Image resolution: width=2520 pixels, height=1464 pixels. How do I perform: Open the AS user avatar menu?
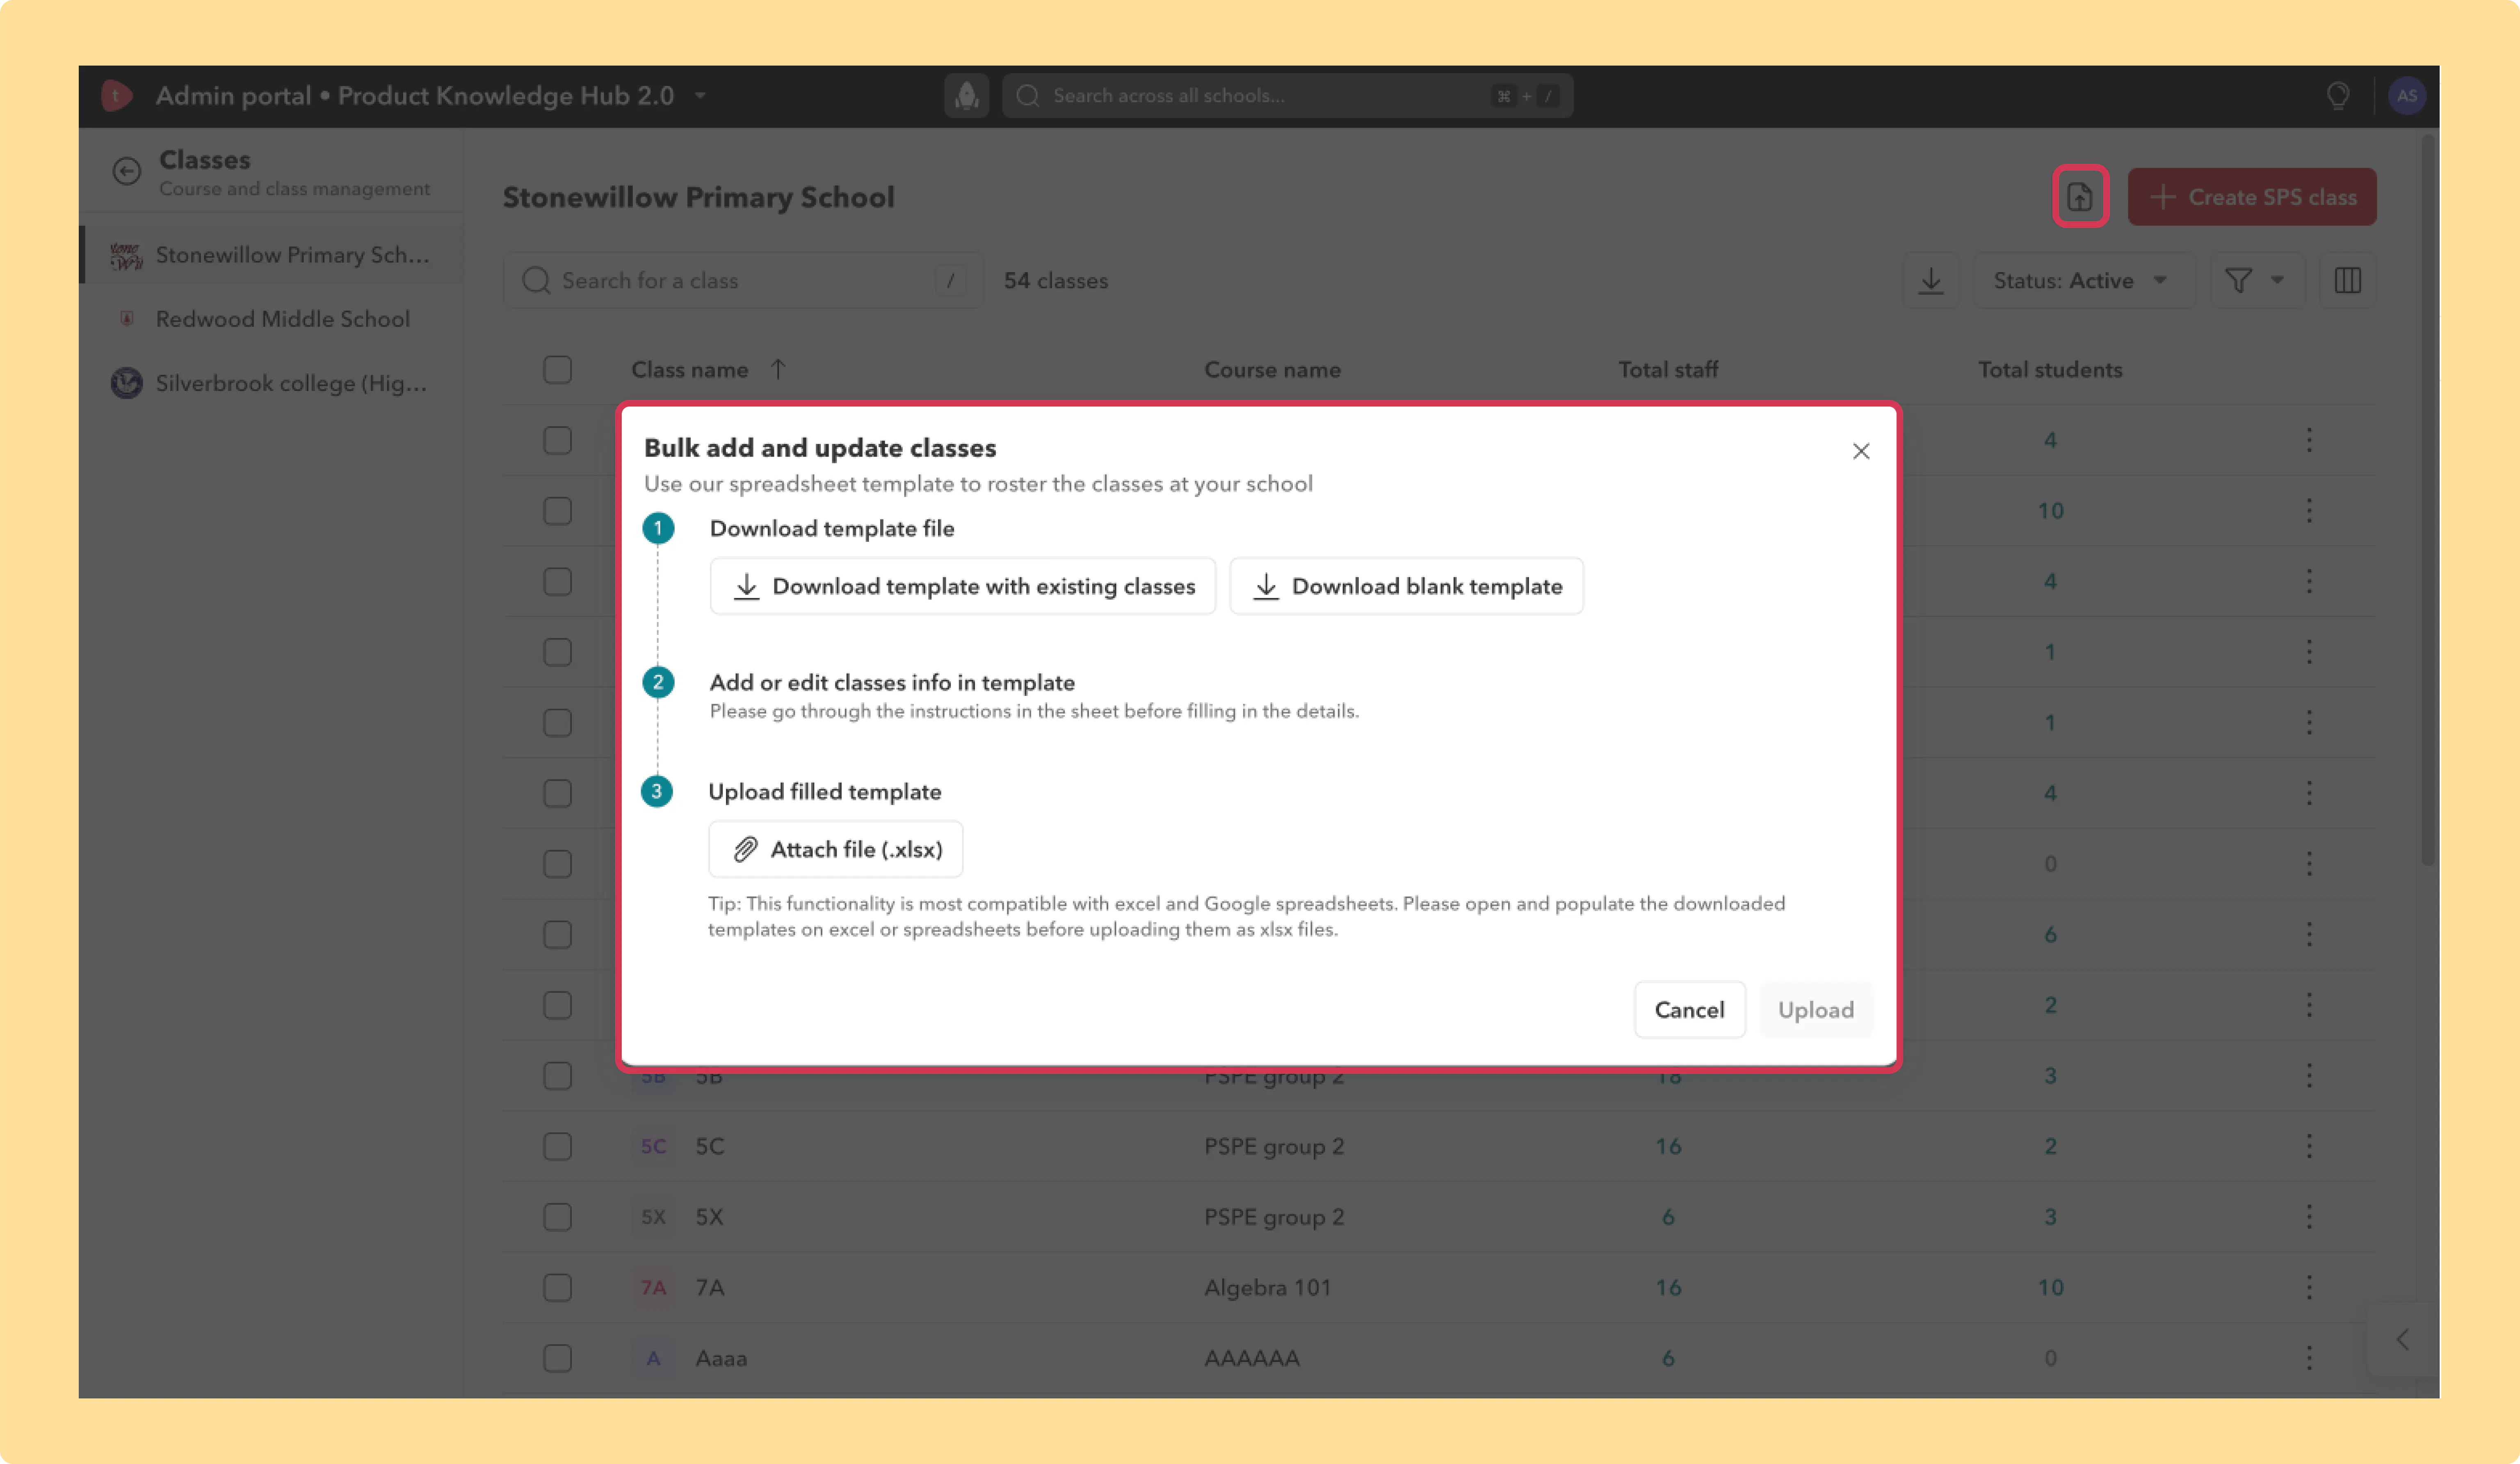2406,95
